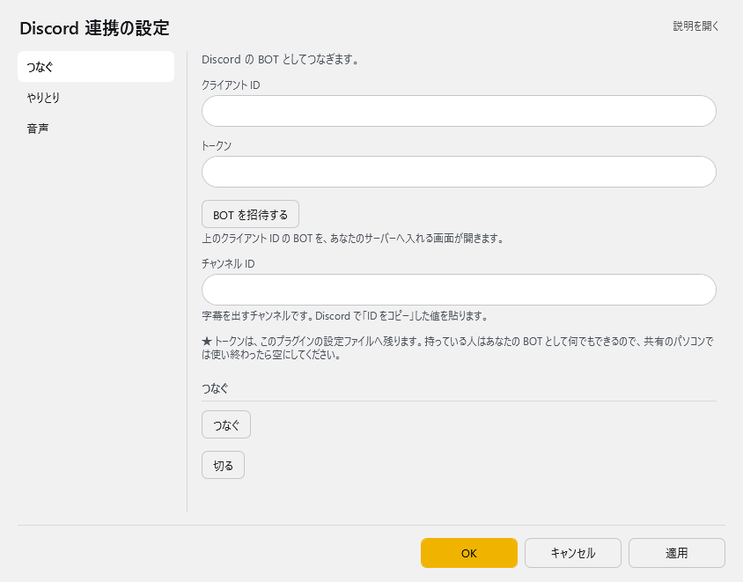Screen dimensions: 743x582
Task: Click the 説明を開く link
Action: pos(695,26)
